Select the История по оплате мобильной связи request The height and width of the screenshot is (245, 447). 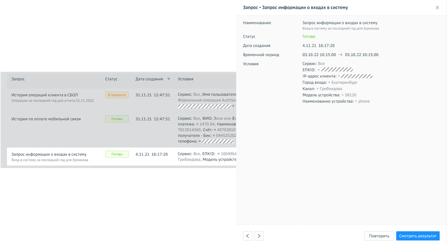(46, 119)
